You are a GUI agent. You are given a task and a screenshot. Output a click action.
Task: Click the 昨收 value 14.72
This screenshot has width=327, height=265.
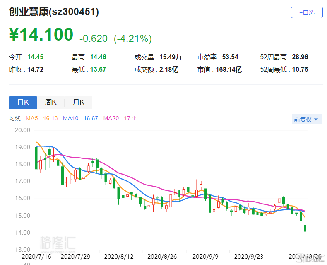click(x=36, y=69)
